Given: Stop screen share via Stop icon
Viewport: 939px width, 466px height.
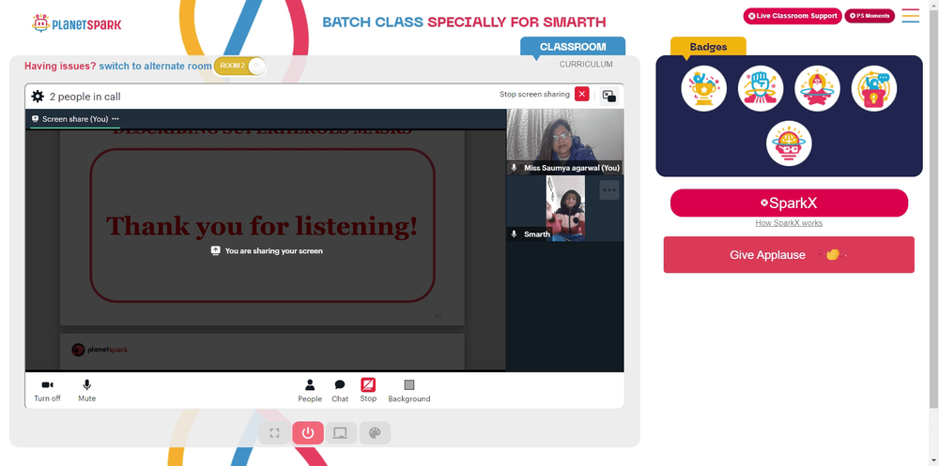Looking at the screenshot, I should tap(368, 391).
